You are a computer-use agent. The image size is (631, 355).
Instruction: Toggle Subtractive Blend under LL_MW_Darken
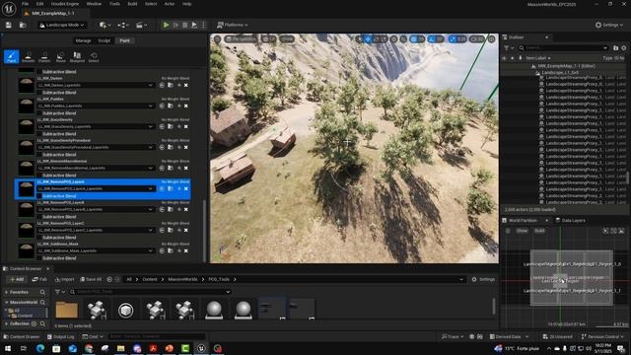(x=39, y=93)
